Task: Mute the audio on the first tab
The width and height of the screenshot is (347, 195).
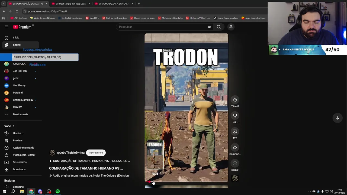Action: point(42,4)
